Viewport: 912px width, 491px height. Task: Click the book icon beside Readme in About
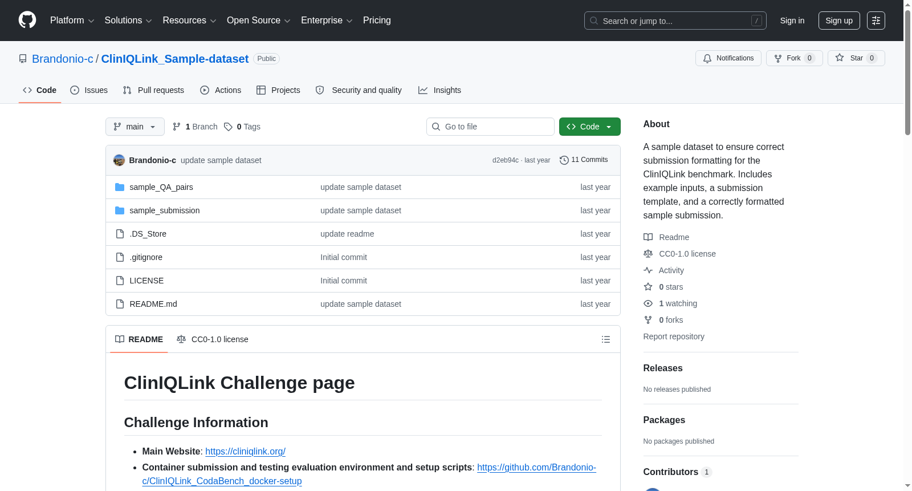(648, 237)
